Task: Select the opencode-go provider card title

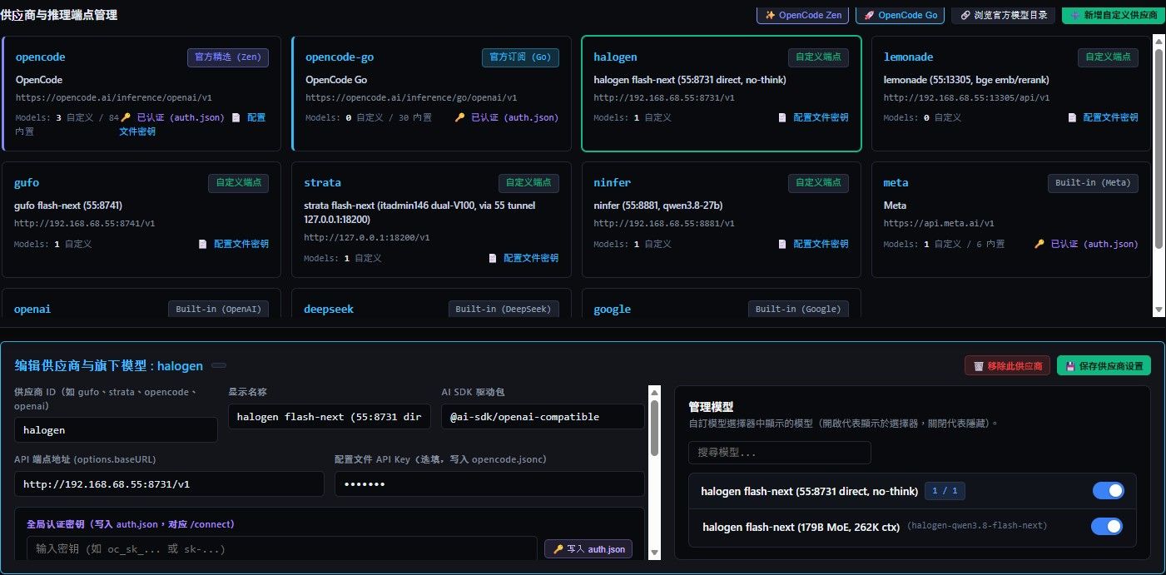Action: click(x=340, y=57)
